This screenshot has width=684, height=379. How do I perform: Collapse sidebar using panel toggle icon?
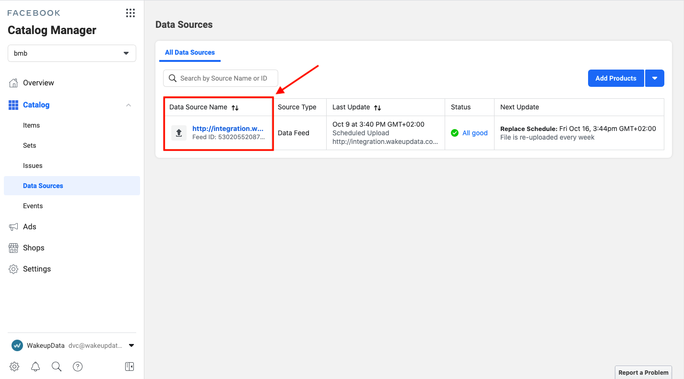coord(130,367)
